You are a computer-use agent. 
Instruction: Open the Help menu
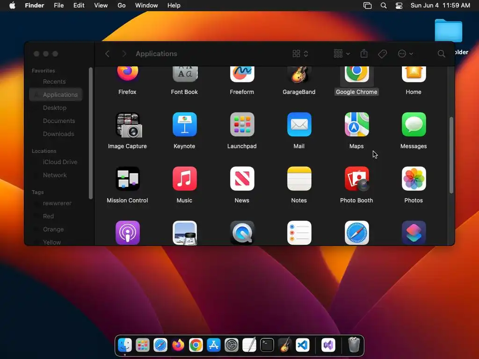coord(174,6)
